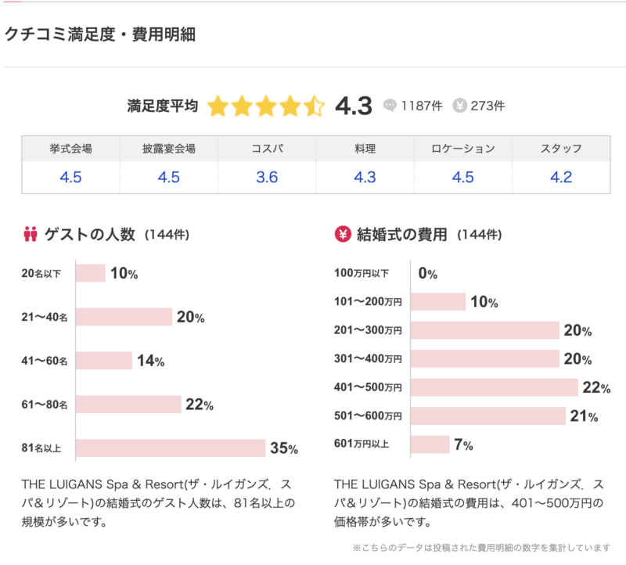Image resolution: width=626 pixels, height=565 pixels.
Task: Click the satisfaction star rating icons
Action: (266, 106)
